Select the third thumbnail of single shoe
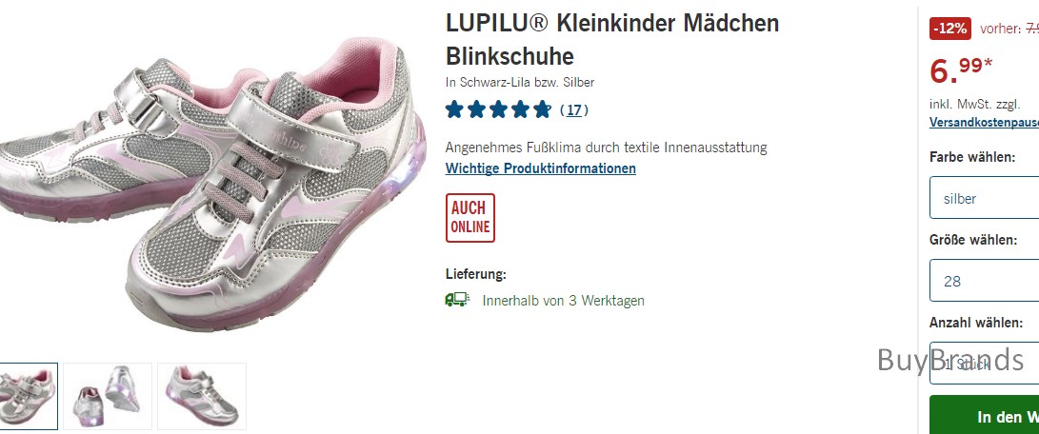This screenshot has width=1039, height=434. [202, 396]
